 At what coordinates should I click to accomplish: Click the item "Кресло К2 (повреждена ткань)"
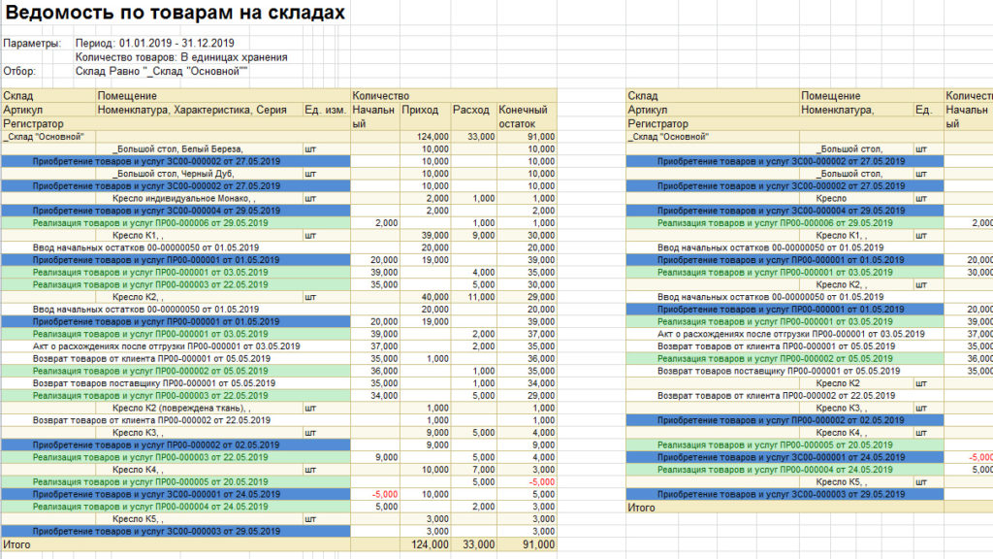(x=181, y=408)
